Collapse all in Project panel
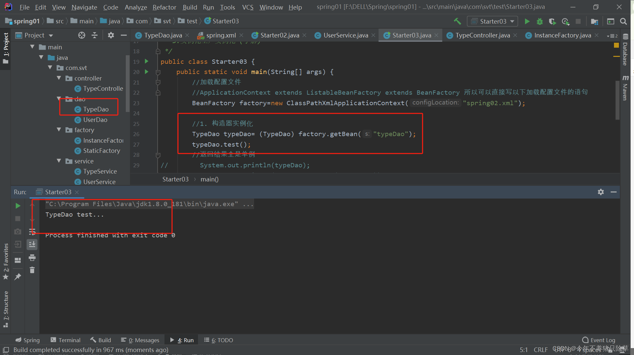The height and width of the screenshot is (355, 634). (95, 35)
